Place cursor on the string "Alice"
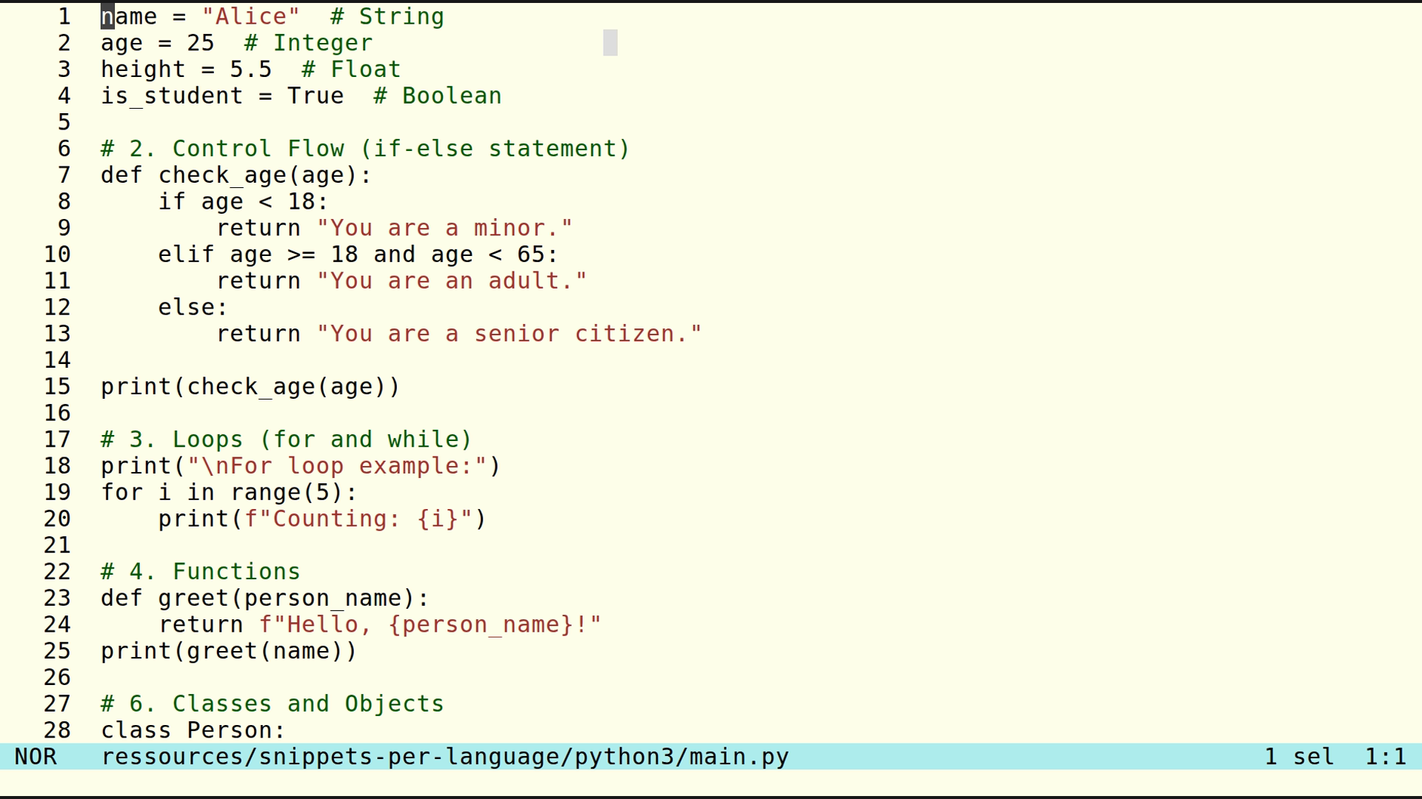Image resolution: width=1422 pixels, height=799 pixels. [247, 16]
